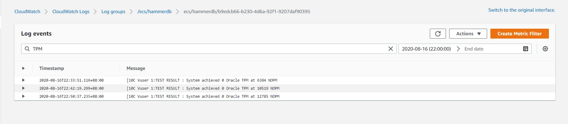
Task: Expand the 22:50:37 log event row
Action: pos(23,96)
